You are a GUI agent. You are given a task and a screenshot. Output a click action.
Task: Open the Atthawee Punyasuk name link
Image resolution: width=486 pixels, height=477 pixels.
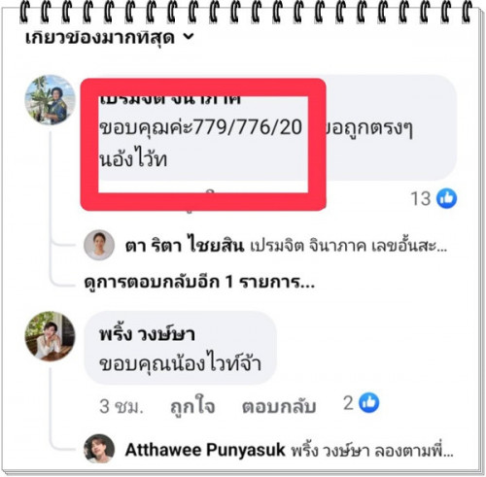205,450
